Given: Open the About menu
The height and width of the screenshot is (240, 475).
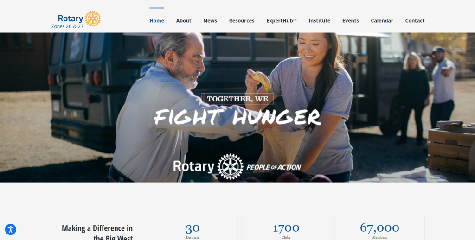Looking at the screenshot, I should [x=184, y=20].
